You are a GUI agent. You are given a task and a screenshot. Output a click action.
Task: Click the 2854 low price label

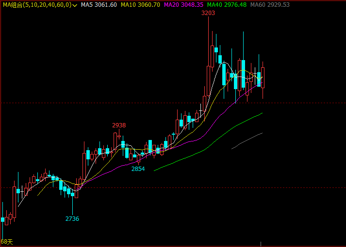[x=138, y=169]
